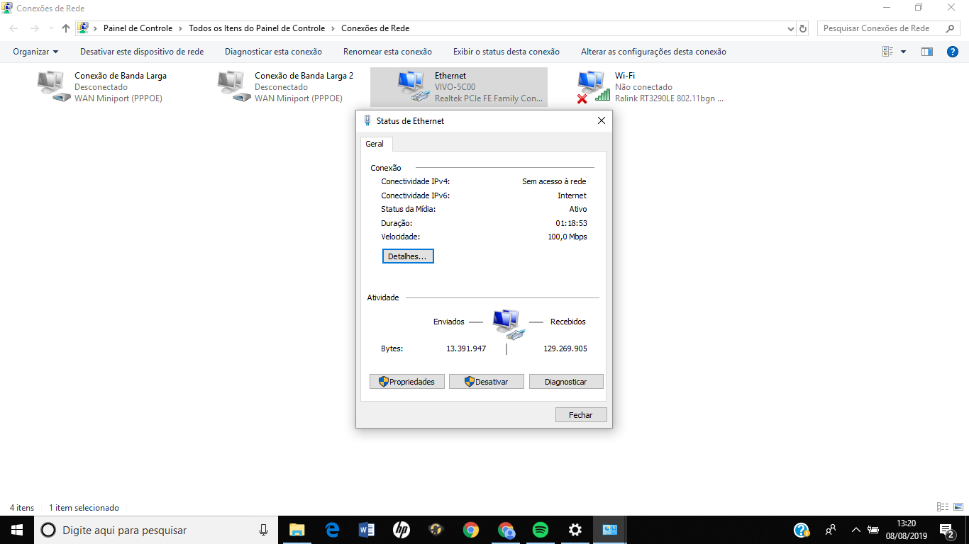Click Todos os Itens do Painel breadcrumb
This screenshot has height=544, width=969.
[x=257, y=28]
